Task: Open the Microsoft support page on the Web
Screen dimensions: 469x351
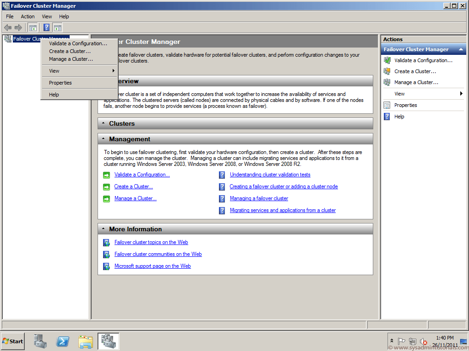Action: [x=153, y=266]
